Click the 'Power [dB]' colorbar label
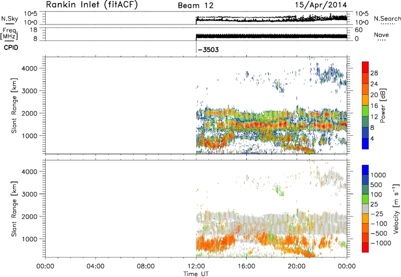This screenshot has width=401, height=277. pyautogui.click(x=383, y=105)
